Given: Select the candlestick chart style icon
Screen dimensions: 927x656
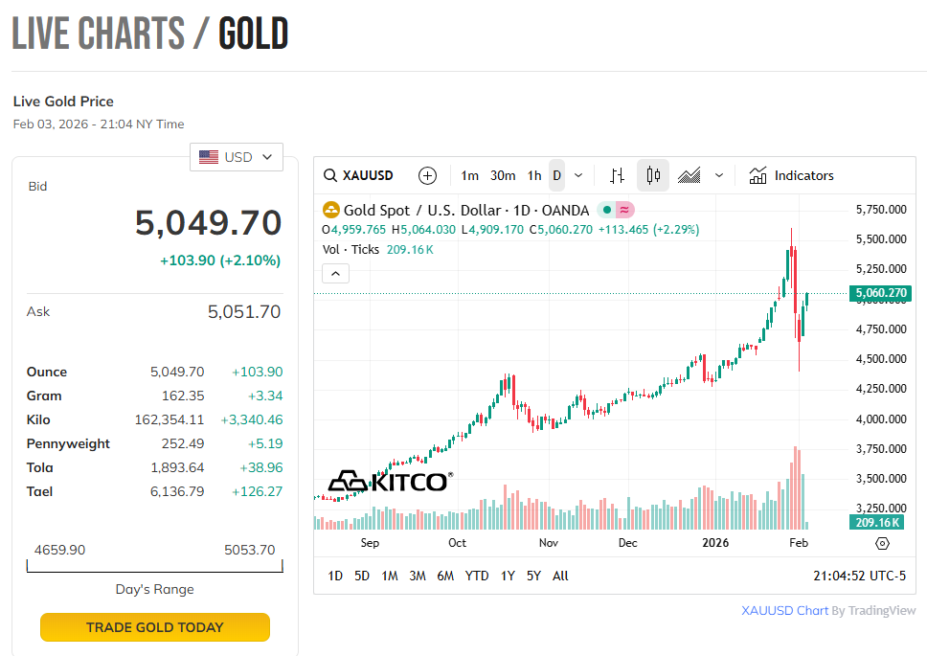Looking at the screenshot, I should [653, 175].
